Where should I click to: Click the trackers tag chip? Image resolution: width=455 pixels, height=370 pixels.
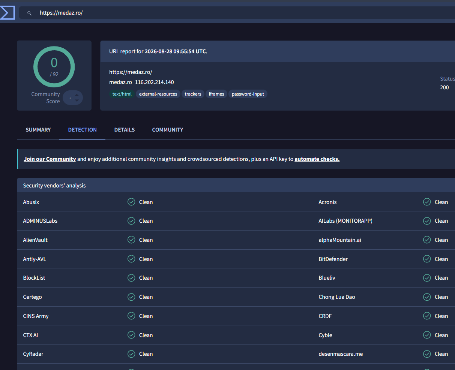tap(193, 94)
